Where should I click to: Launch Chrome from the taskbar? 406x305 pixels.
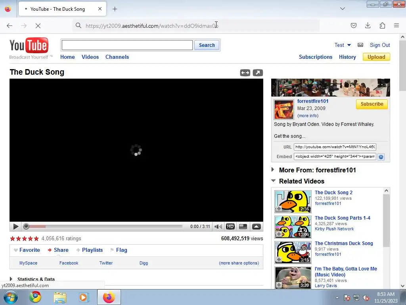[35, 297]
